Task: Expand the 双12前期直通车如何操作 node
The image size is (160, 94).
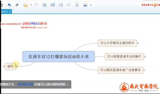Action: tap(145, 57)
